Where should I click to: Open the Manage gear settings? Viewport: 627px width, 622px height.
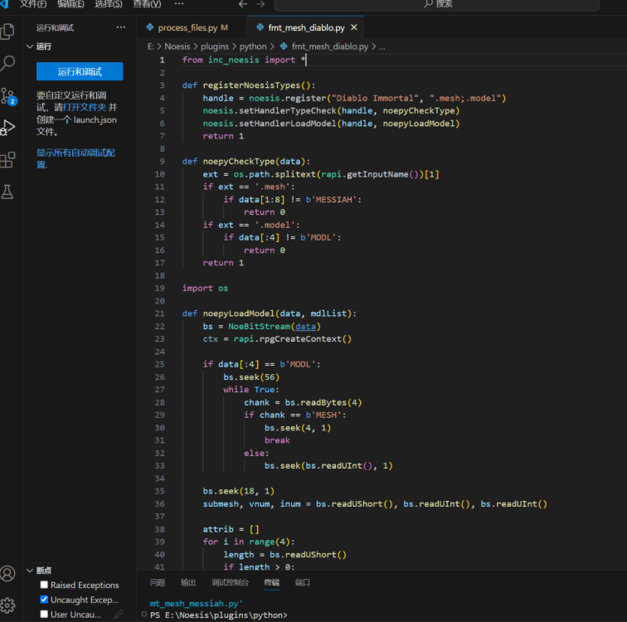[x=7, y=605]
